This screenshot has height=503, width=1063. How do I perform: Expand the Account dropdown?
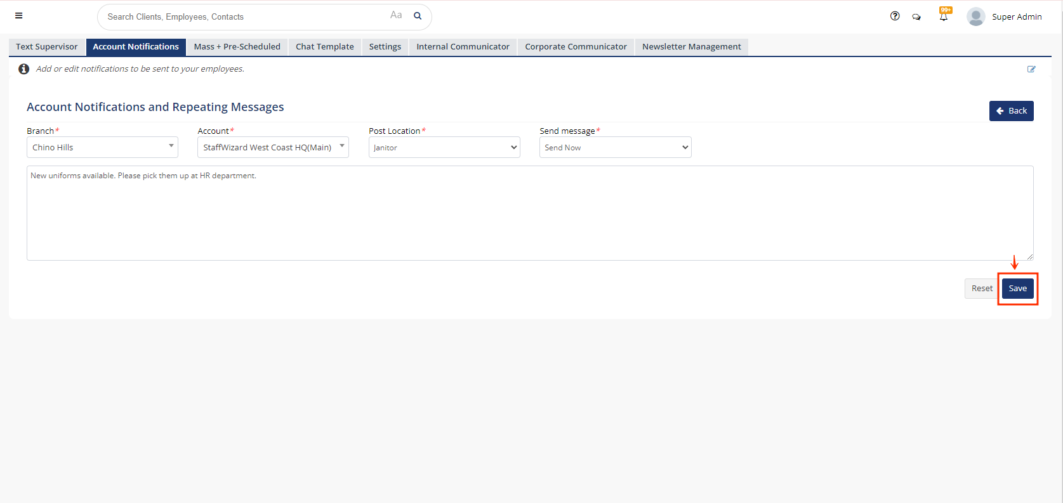coord(273,147)
